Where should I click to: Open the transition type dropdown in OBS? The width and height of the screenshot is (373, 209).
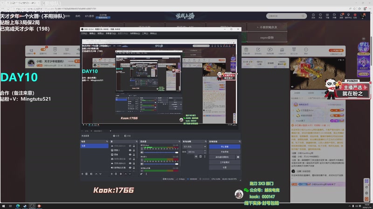pos(194,147)
